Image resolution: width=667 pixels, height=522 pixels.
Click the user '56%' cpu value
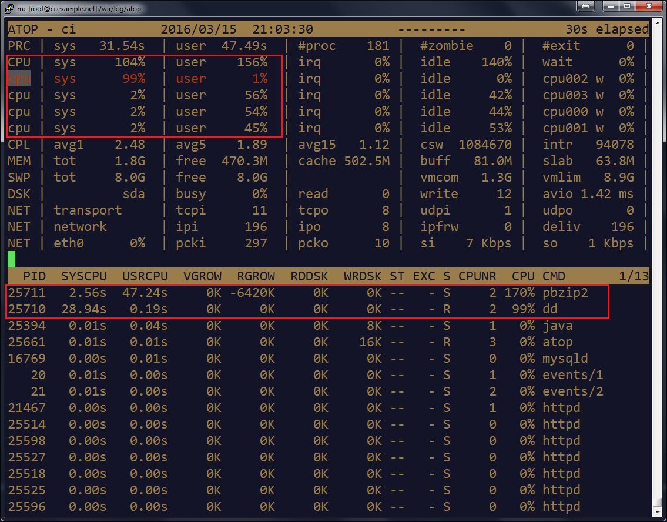click(256, 95)
